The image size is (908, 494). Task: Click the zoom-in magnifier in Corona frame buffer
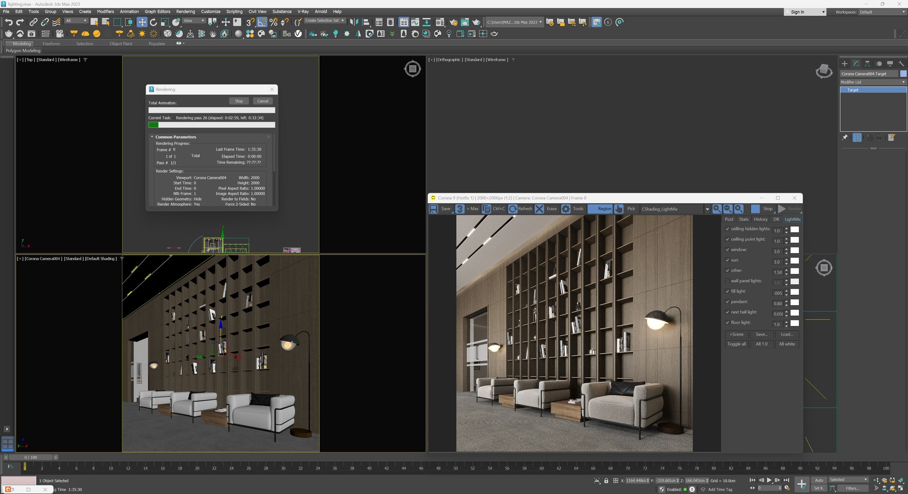point(717,209)
